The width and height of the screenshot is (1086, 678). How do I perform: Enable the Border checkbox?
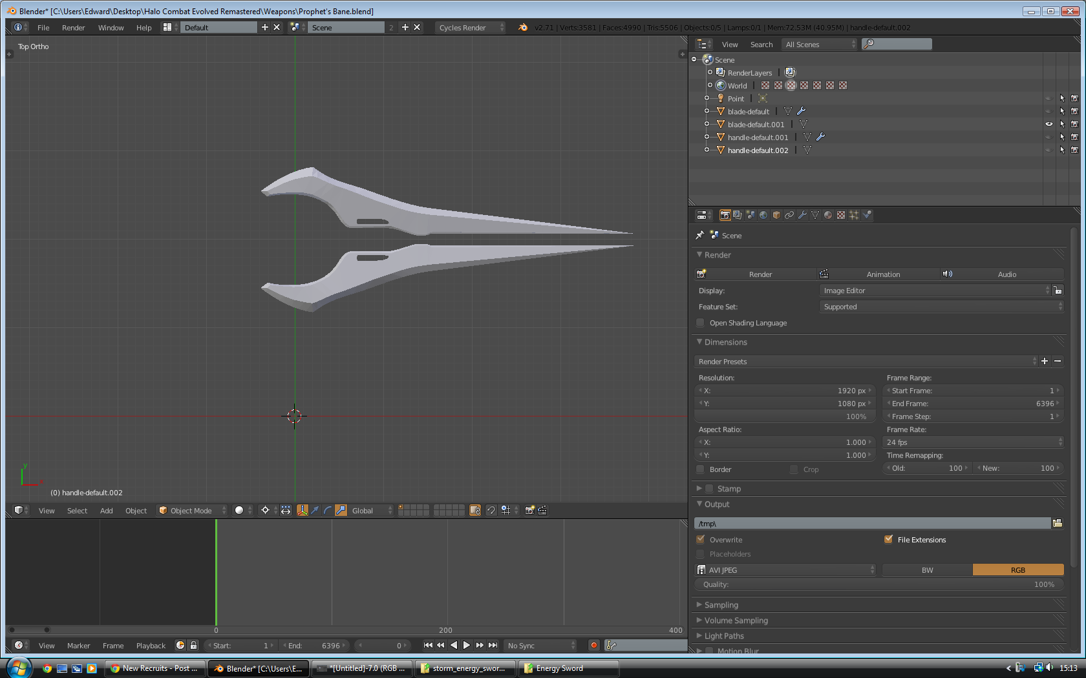pyautogui.click(x=700, y=469)
